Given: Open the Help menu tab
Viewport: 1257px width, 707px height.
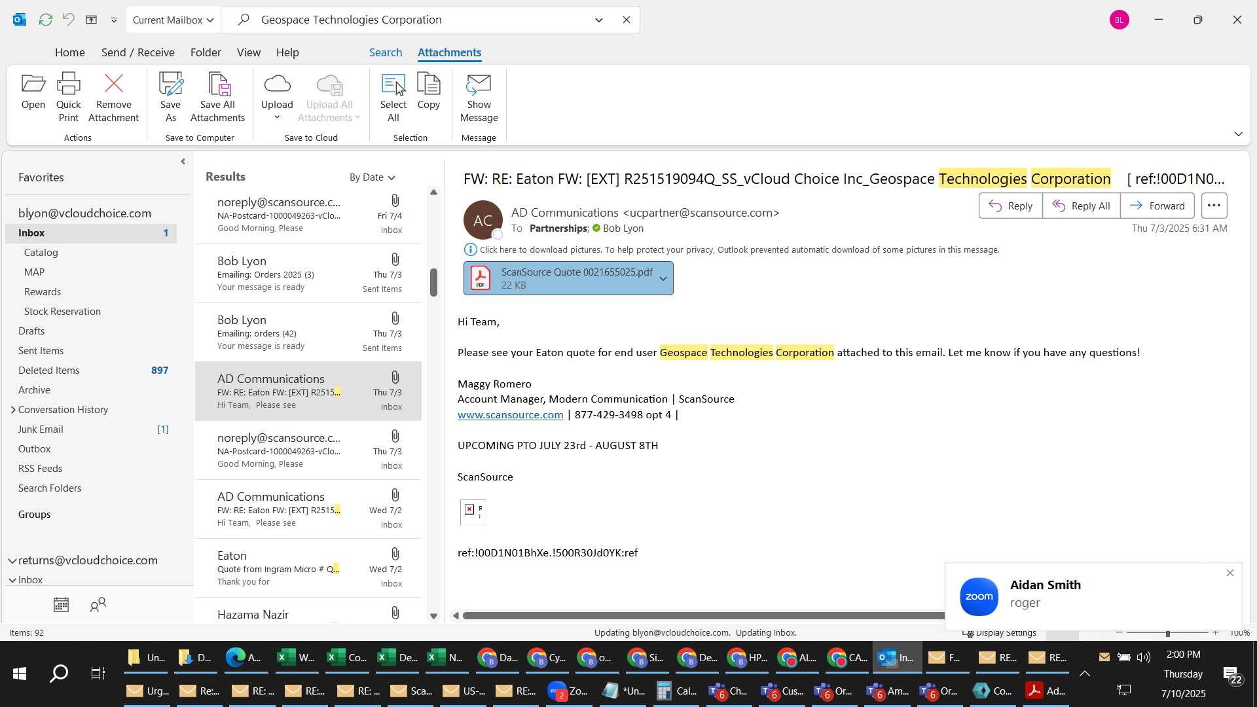Looking at the screenshot, I should (x=287, y=52).
